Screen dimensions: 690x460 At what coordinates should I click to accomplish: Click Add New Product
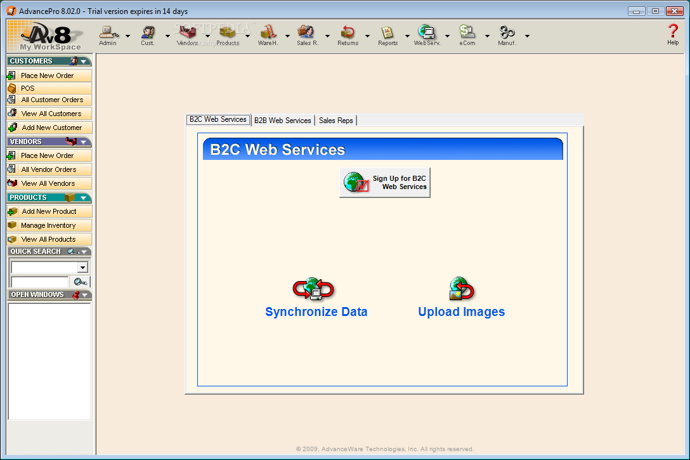49,211
